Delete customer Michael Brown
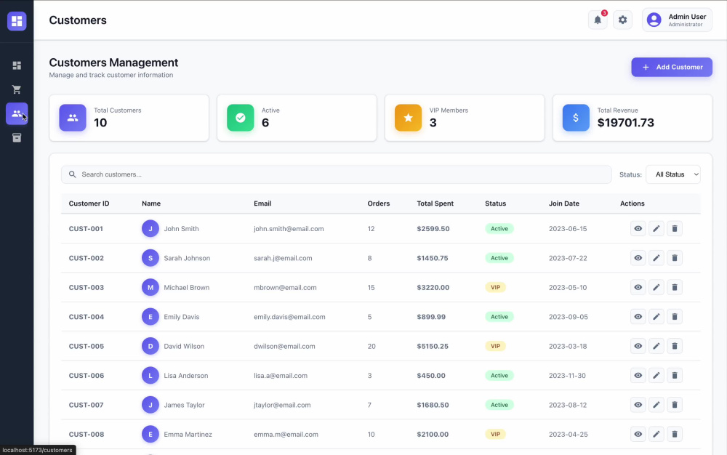Image resolution: width=727 pixels, height=455 pixels. click(675, 287)
